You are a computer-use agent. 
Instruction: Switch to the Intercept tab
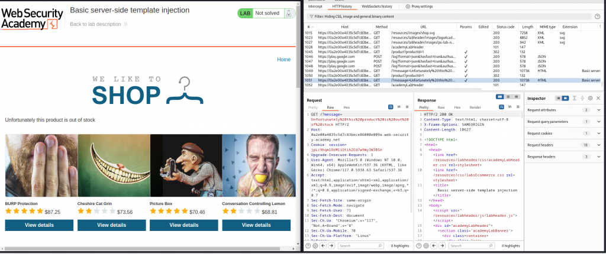(x=315, y=6)
